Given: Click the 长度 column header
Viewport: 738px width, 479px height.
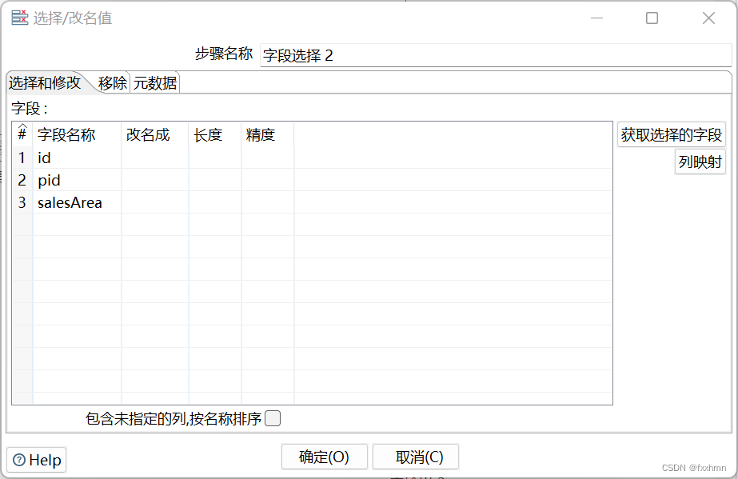Looking at the screenshot, I should tap(215, 134).
